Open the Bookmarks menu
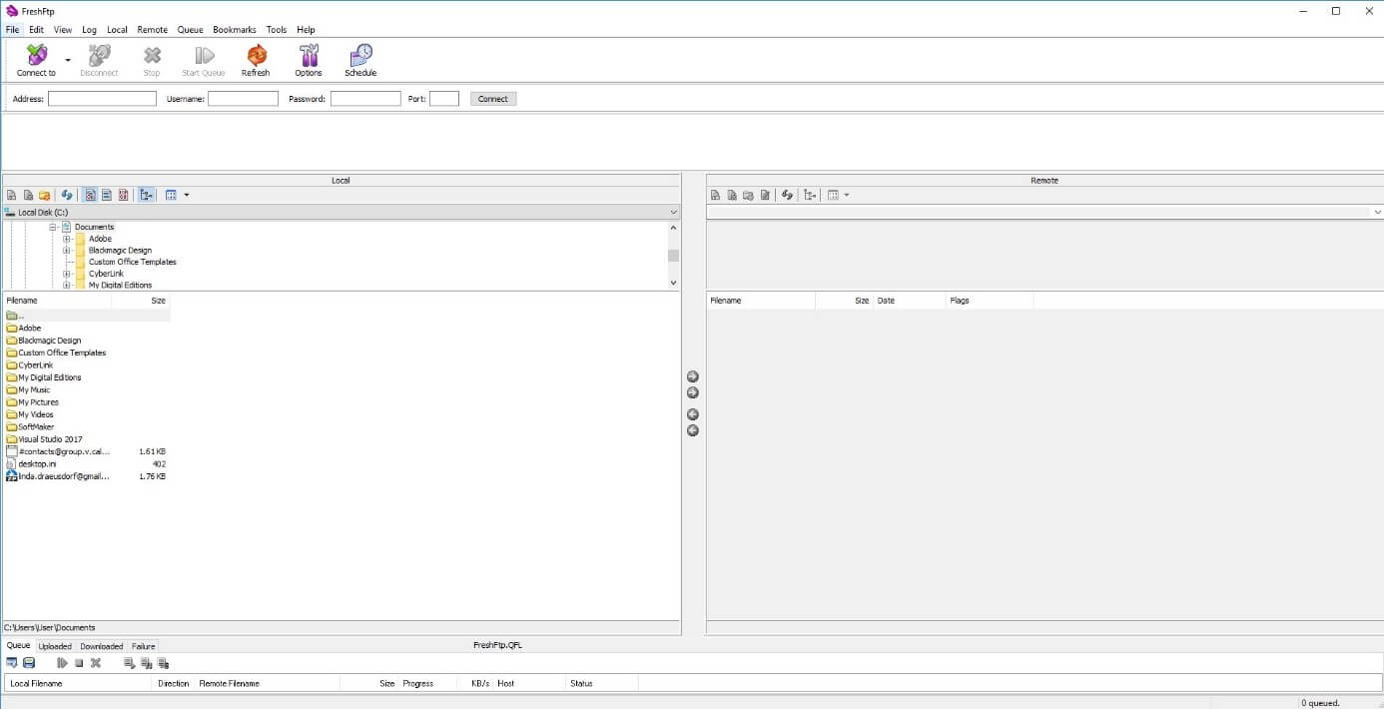This screenshot has width=1384, height=709. click(x=234, y=29)
